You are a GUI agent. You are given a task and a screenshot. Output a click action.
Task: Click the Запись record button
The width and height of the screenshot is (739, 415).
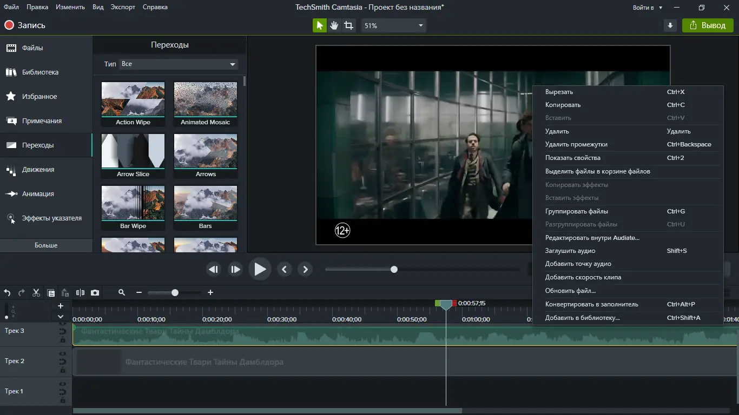click(x=25, y=25)
